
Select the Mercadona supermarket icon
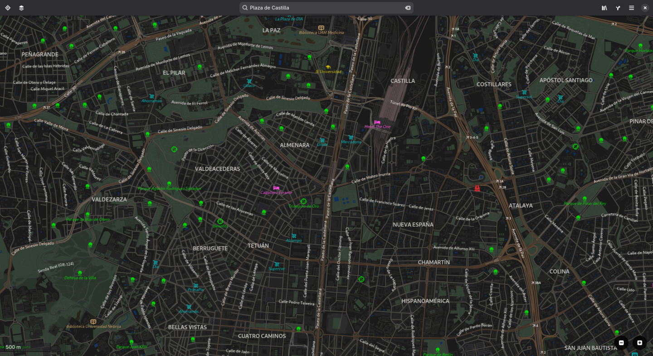tap(351, 137)
